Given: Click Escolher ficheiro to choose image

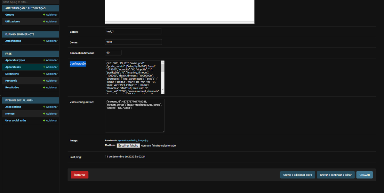Looking at the screenshot, I should coord(127,145).
